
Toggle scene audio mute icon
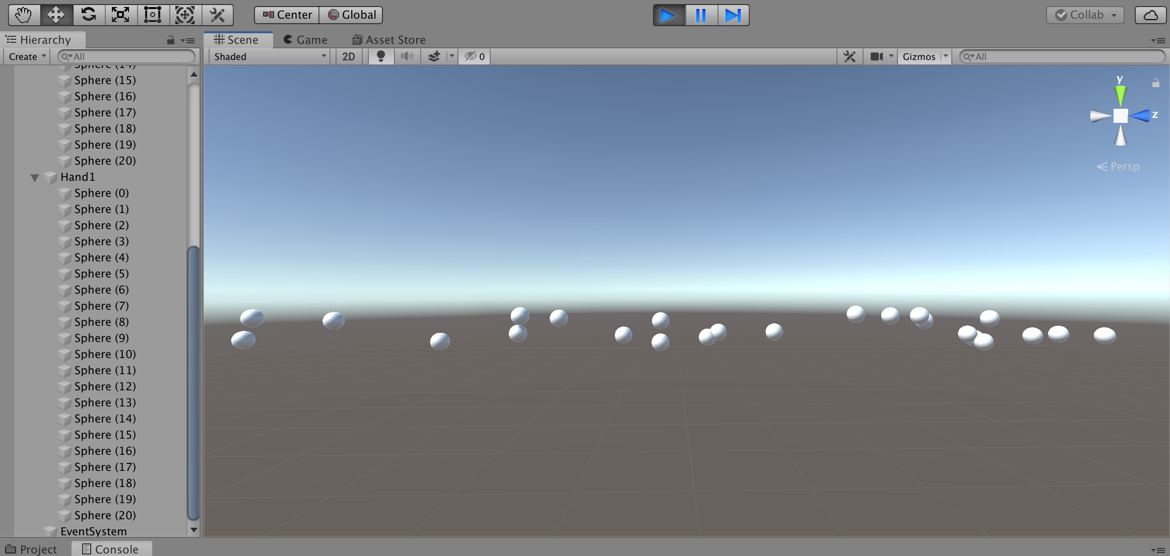point(407,56)
